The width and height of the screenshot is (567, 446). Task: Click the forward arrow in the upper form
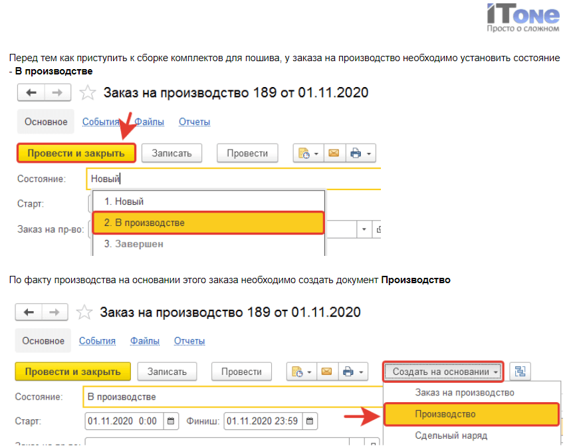(58, 93)
